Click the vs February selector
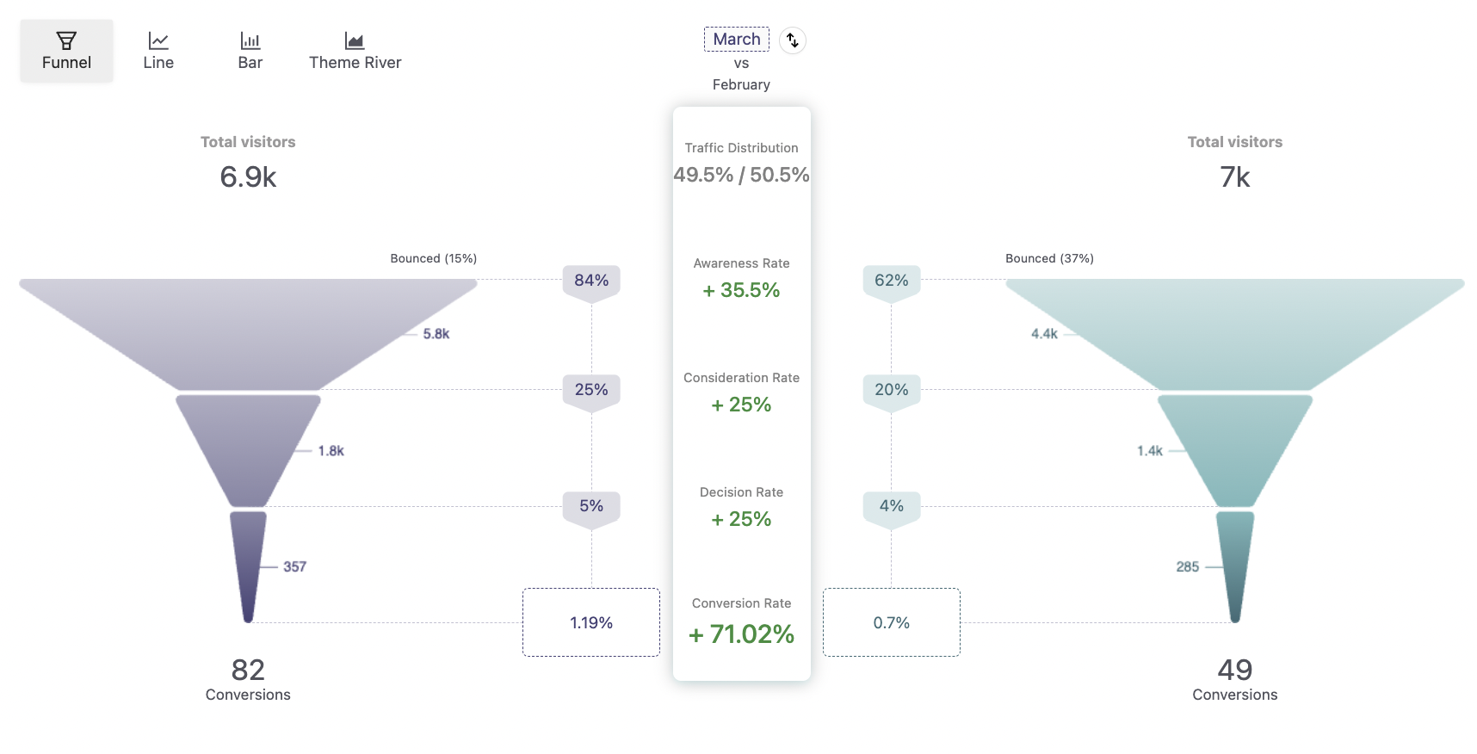Viewport: 1477px width, 754px height. (740, 73)
